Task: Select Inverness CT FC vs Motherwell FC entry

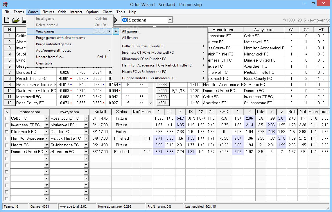Action: click(160, 53)
